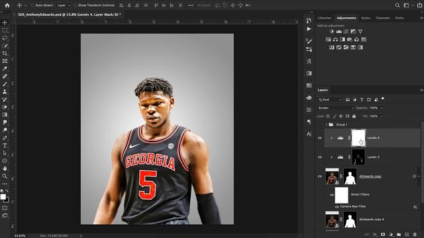Screen dimensions: 424x238
Task: Select the Eyedropper tool
Action: (5, 69)
